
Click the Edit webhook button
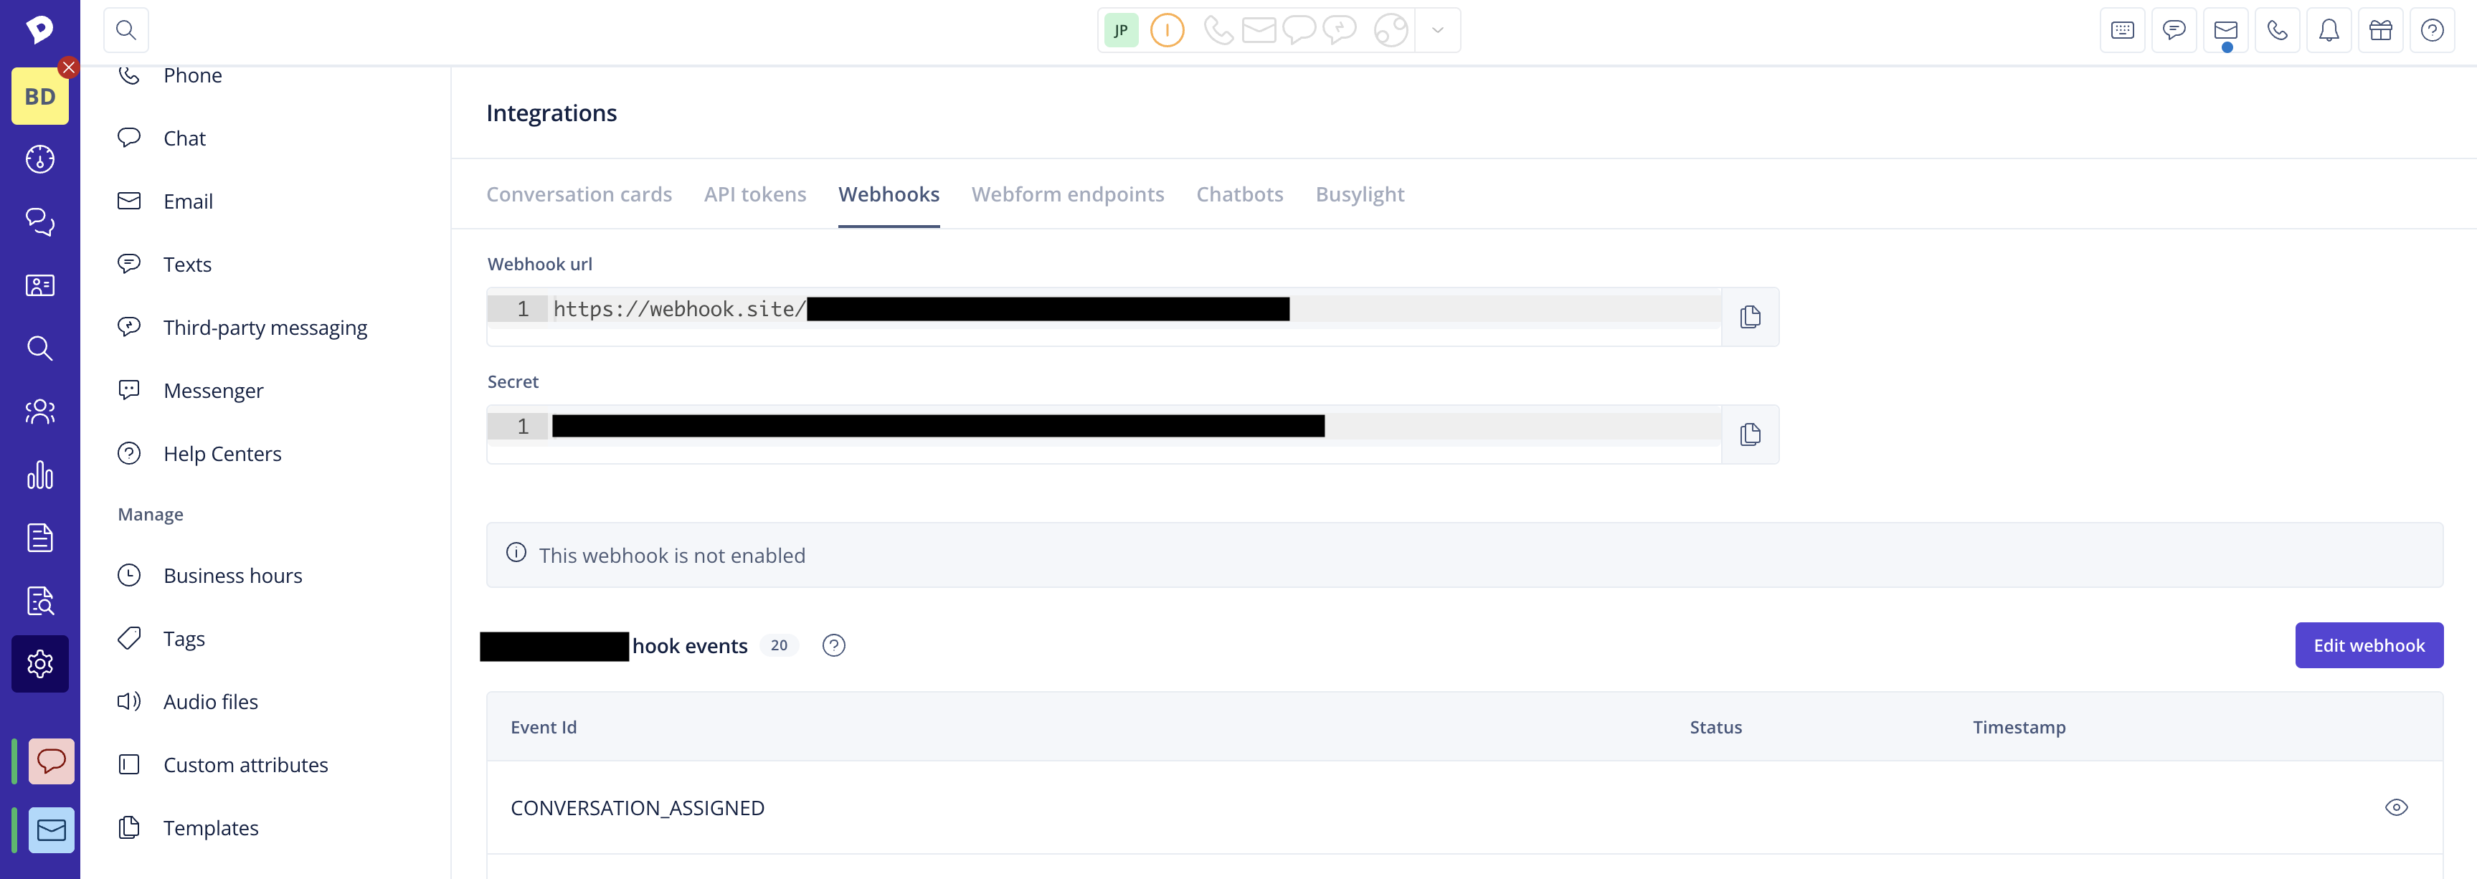(x=2368, y=645)
